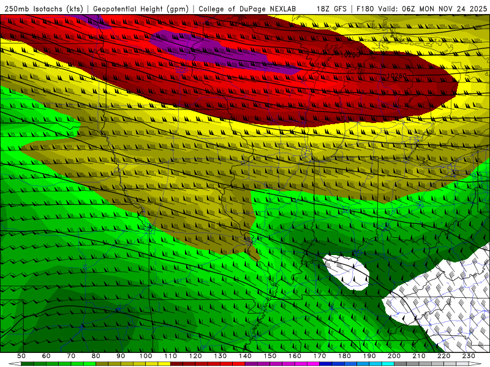Click the 10200 height contour label
The height and width of the screenshot is (367, 490).
click(350, 55)
